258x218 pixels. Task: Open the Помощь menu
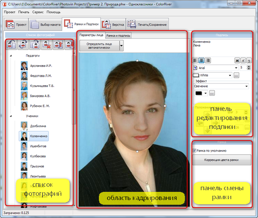[53, 12]
